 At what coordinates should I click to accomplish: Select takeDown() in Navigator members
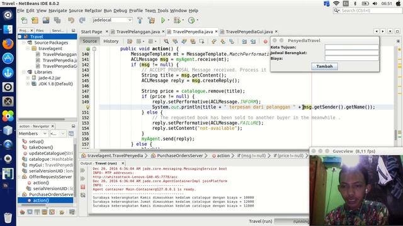tap(41, 148)
